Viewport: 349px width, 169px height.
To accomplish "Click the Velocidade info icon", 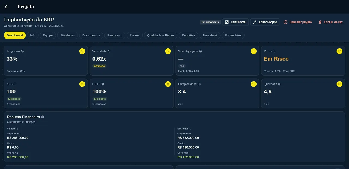I will [x=109, y=51].
